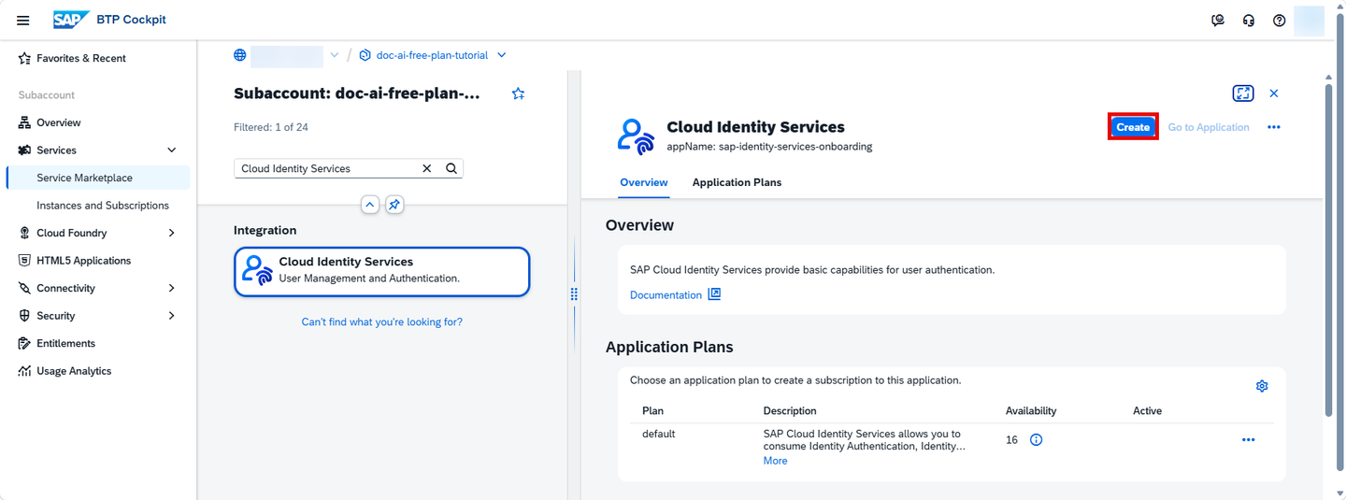Click doc-ai-free-plan-tutorial breadcrumb link
1346x500 pixels.
[x=432, y=55]
